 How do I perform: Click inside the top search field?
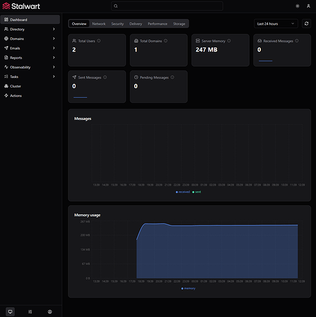point(167,6)
